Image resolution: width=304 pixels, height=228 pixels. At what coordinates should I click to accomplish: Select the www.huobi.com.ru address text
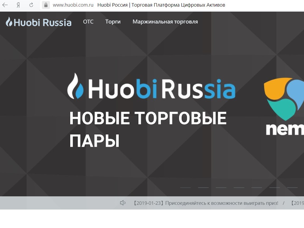point(73,5)
